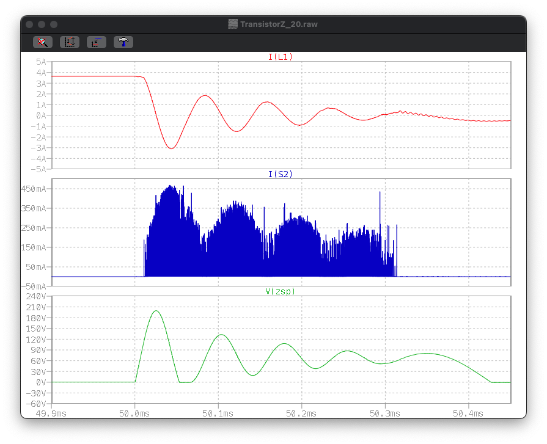Click the green V(zsp) trace label

click(x=281, y=291)
